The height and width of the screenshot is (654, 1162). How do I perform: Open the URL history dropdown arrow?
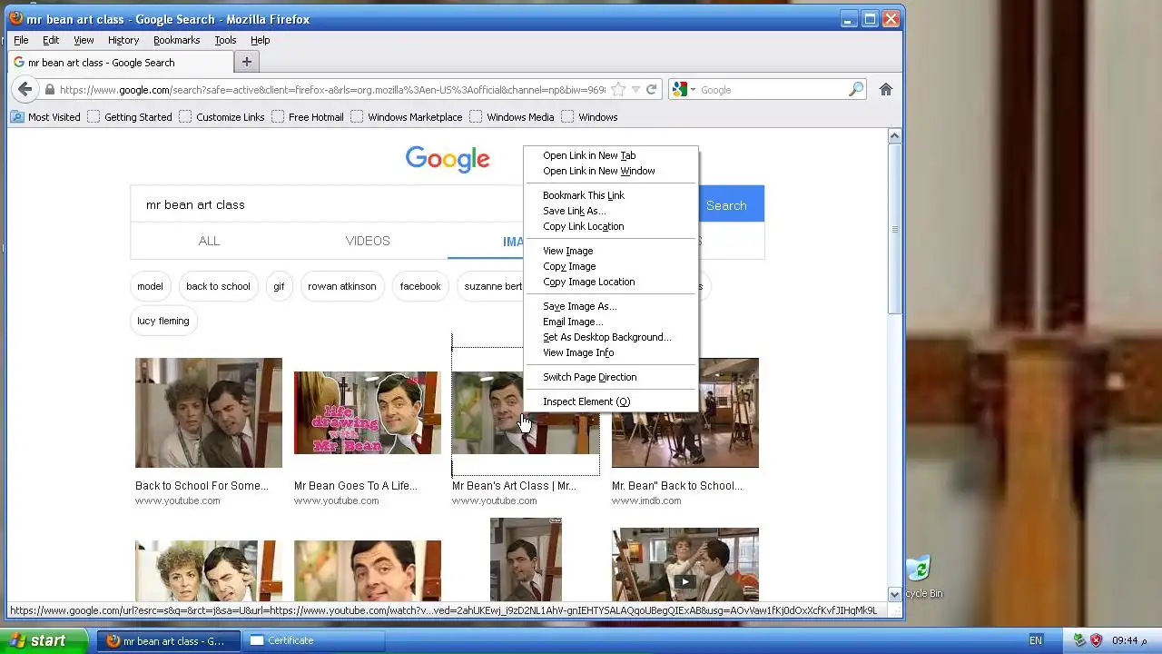pos(635,89)
